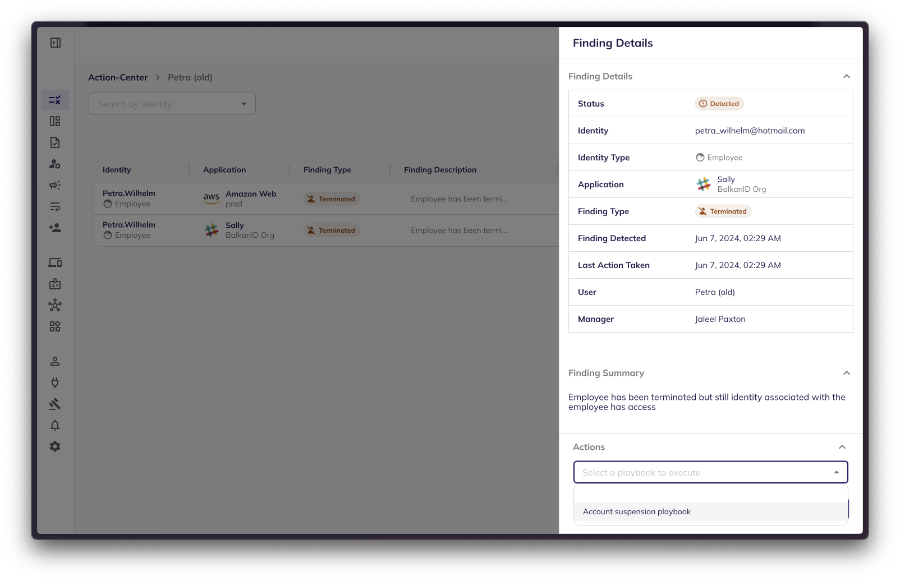The width and height of the screenshot is (900, 581).
Task: Open the notifications bell icon
Action: coord(55,425)
